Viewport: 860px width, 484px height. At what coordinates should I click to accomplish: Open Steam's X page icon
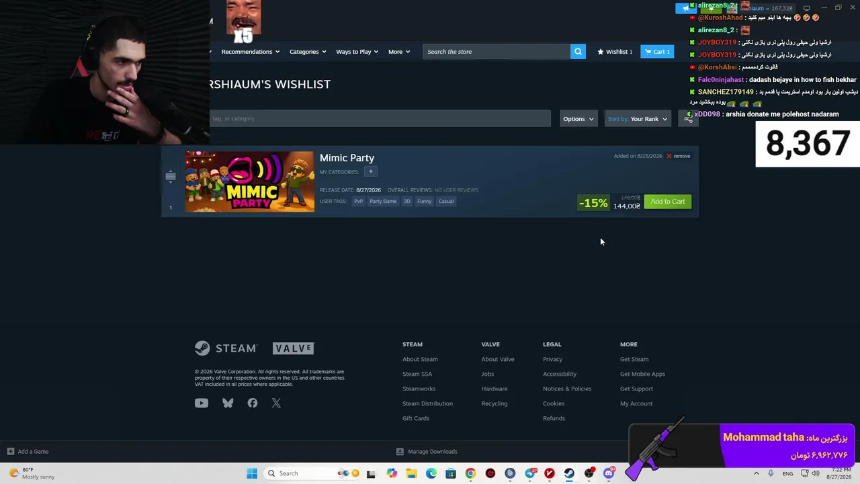(276, 403)
